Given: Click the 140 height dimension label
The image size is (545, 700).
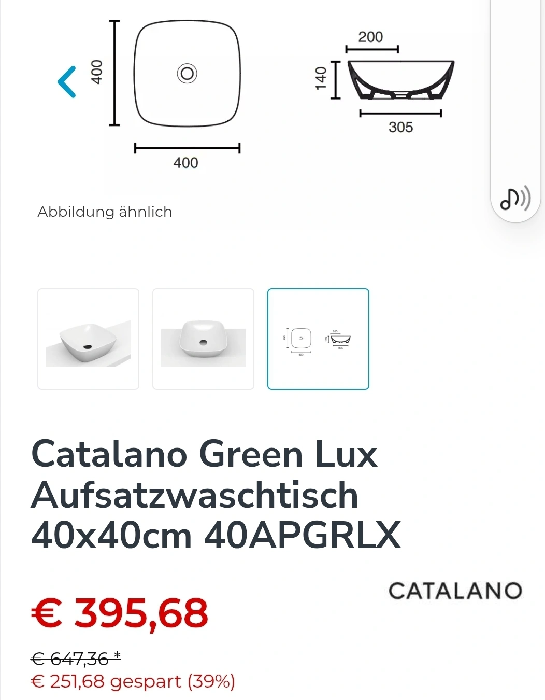Looking at the screenshot, I should click(321, 78).
